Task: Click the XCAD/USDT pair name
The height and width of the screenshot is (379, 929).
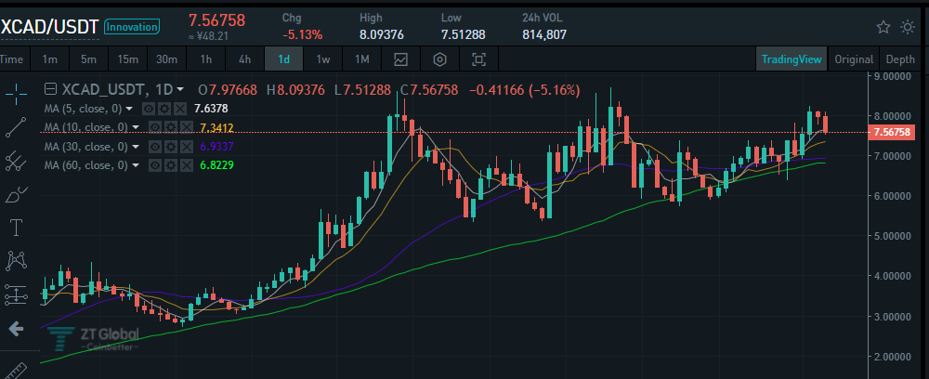Action: pos(49,27)
